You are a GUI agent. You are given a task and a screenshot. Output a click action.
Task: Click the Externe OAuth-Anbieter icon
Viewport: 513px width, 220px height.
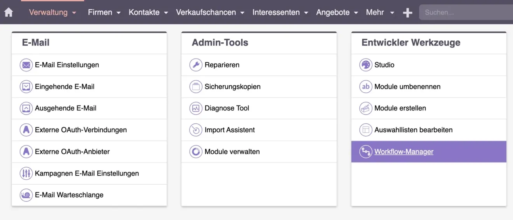(26, 152)
